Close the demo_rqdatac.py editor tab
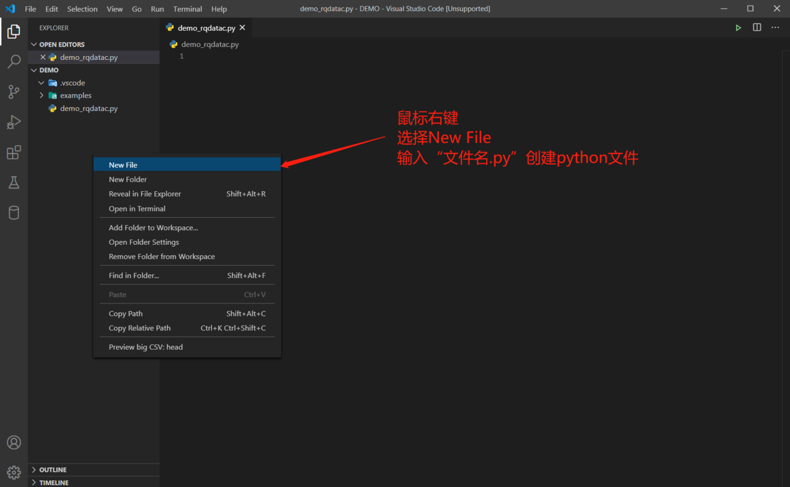This screenshot has height=487, width=790. [242, 28]
